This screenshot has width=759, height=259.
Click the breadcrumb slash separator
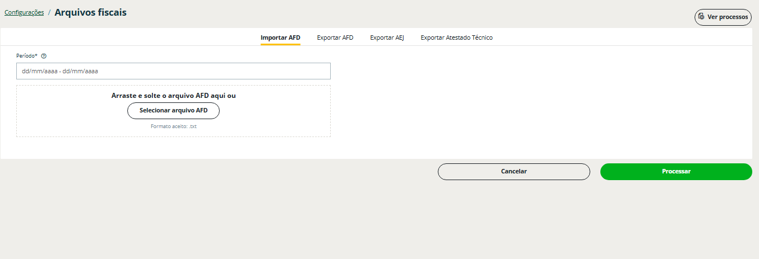(49, 12)
